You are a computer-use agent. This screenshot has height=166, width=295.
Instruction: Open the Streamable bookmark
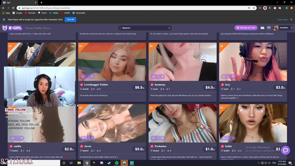tap(79, 13)
